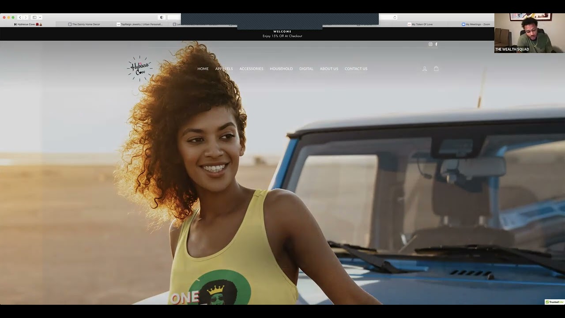Open the HOUSEHOLD menu

[x=281, y=69]
